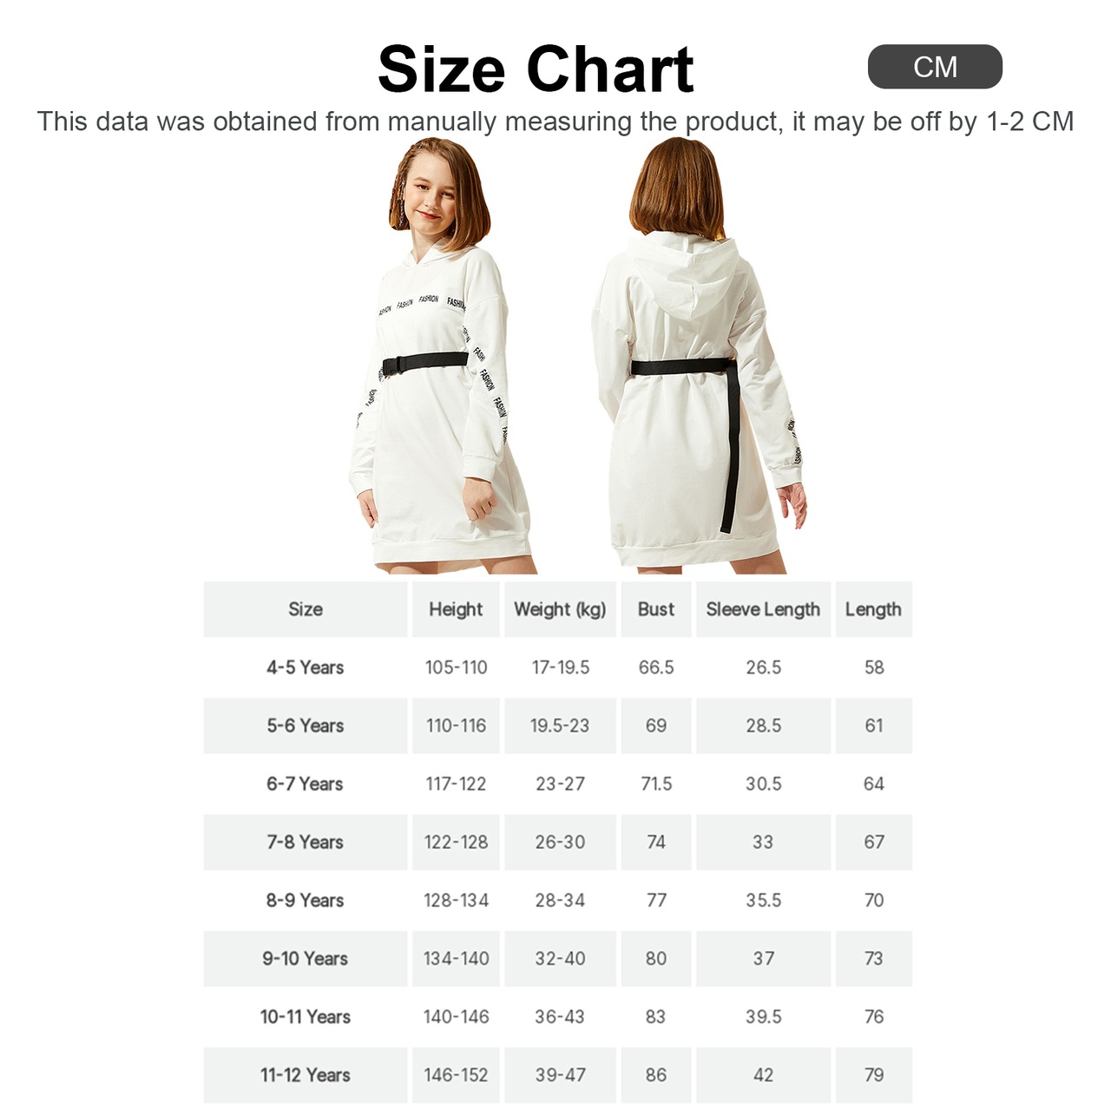Screen dimensions: 1111x1111
Task: Select the Bust column header
Action: [656, 609]
